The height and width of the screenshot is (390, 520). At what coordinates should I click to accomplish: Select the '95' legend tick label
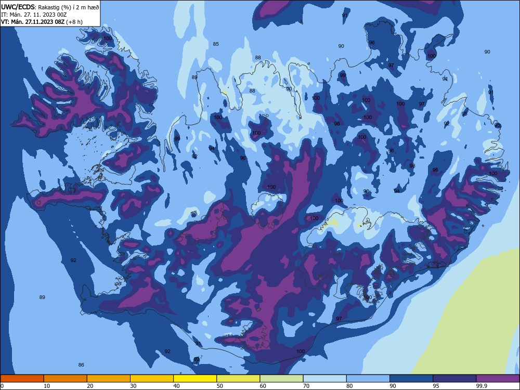pyautogui.click(x=436, y=386)
